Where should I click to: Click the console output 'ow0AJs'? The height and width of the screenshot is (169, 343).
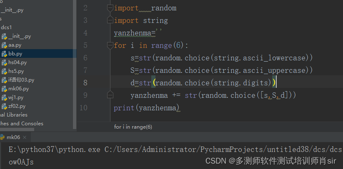click(21, 162)
